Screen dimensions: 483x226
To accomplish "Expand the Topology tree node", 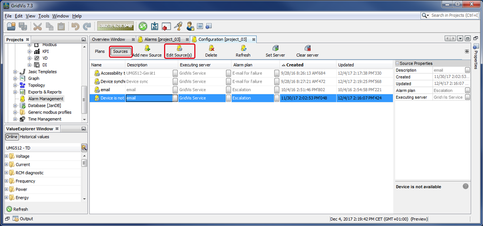I will pyautogui.click(x=16, y=86).
